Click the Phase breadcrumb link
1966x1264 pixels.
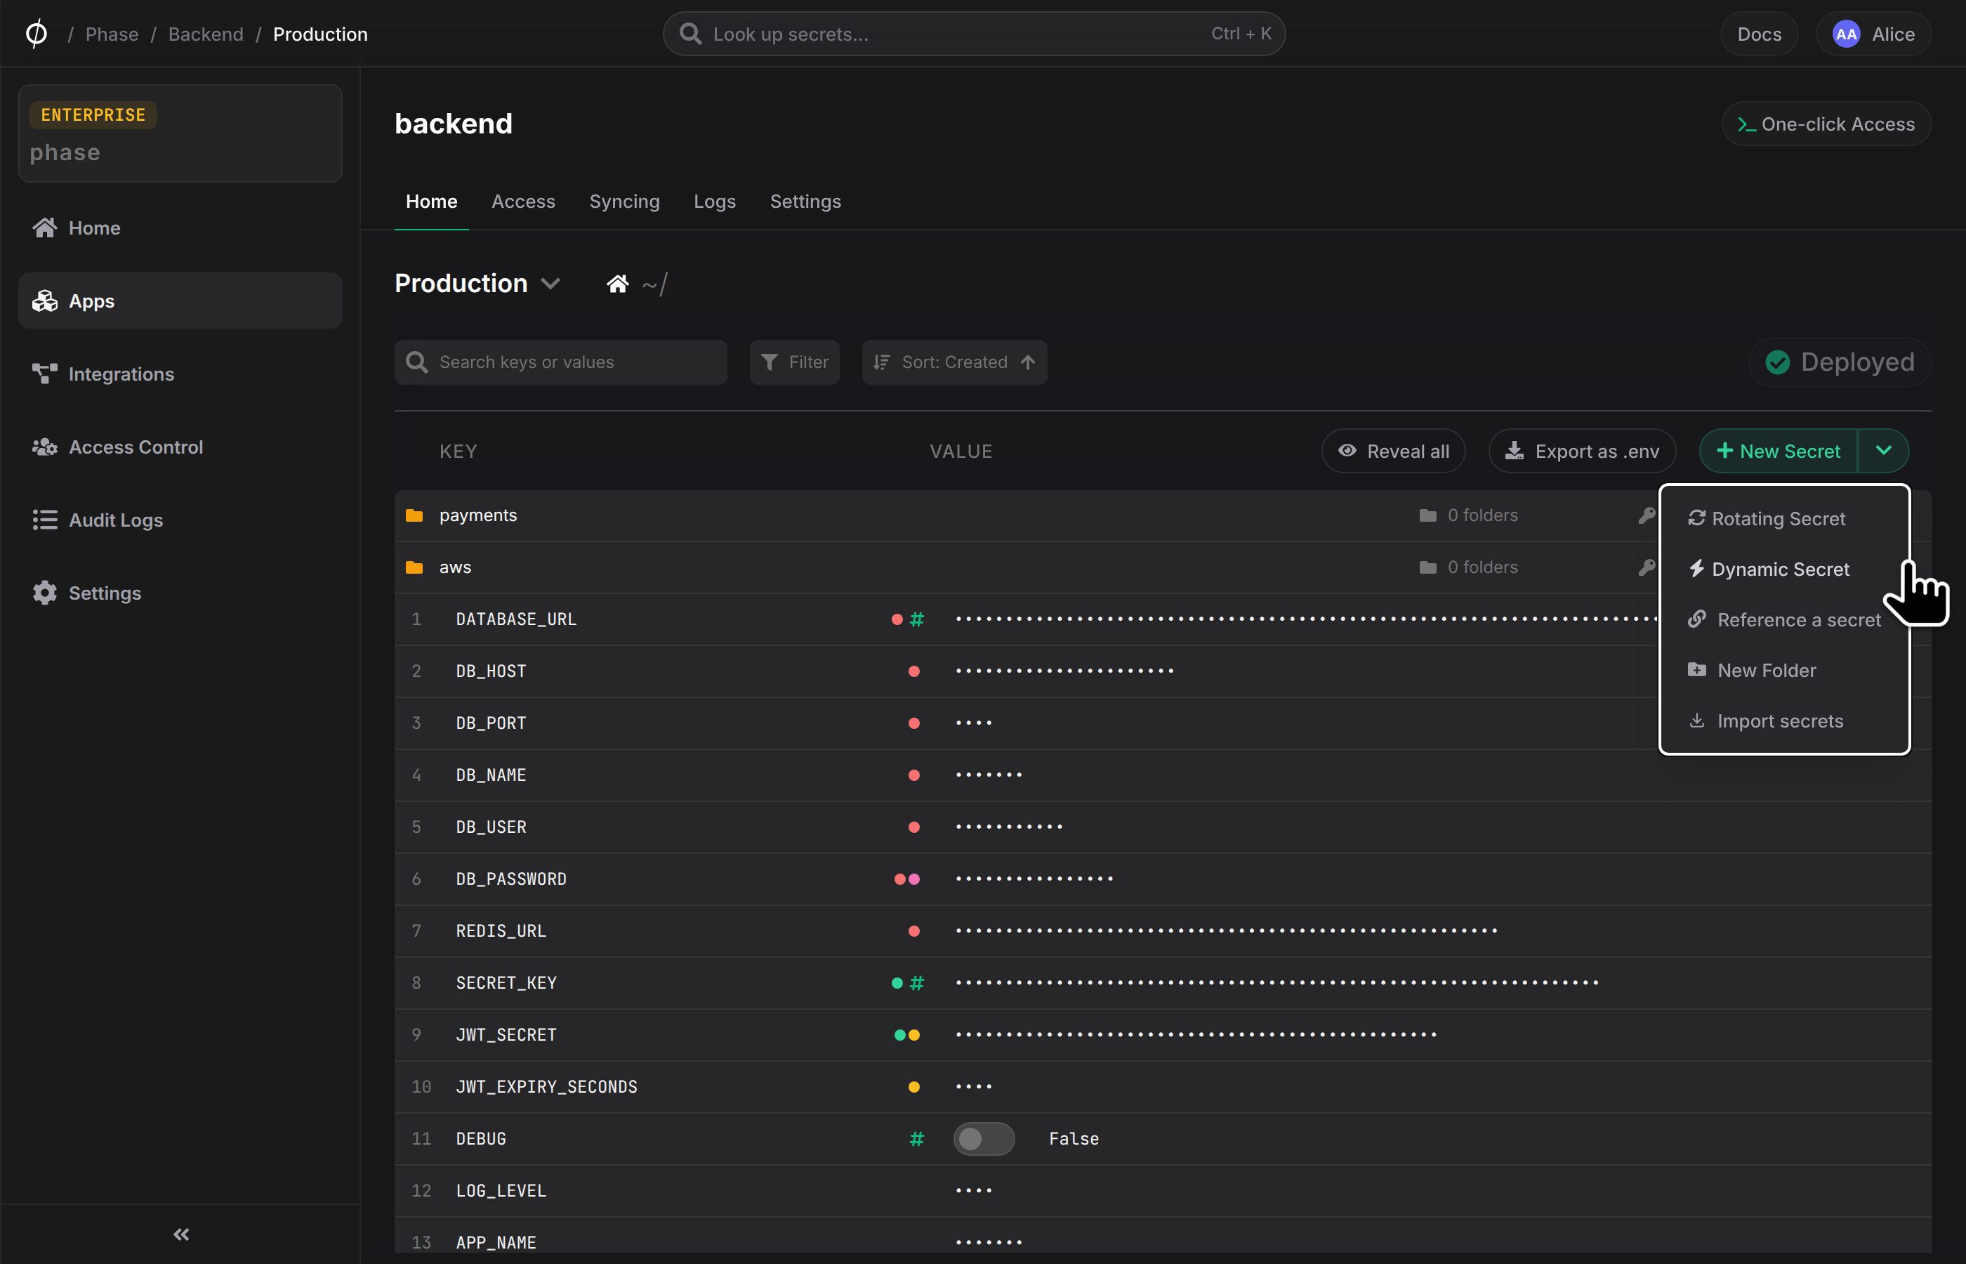click(x=112, y=34)
